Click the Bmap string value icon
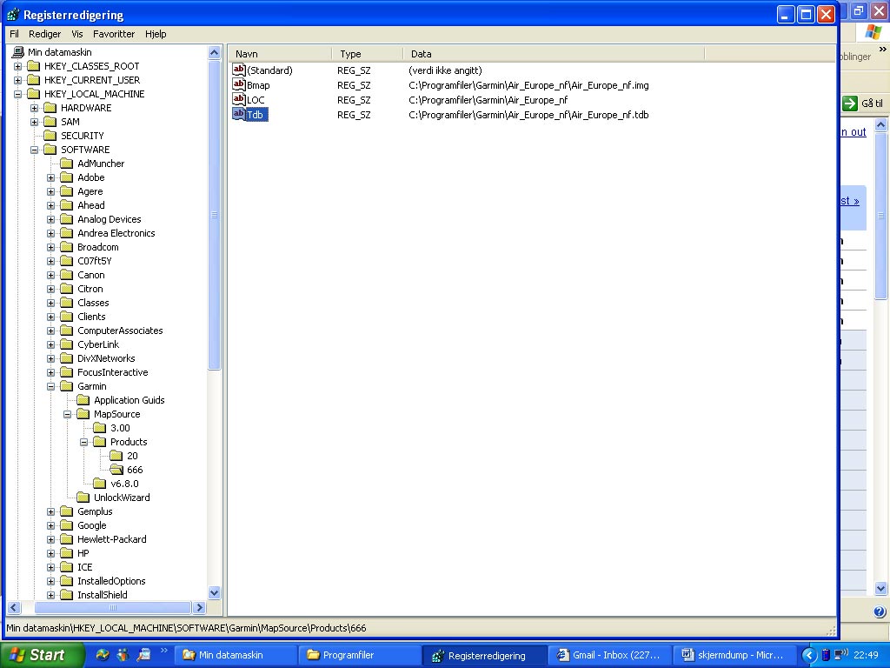The width and height of the screenshot is (890, 668). click(239, 84)
